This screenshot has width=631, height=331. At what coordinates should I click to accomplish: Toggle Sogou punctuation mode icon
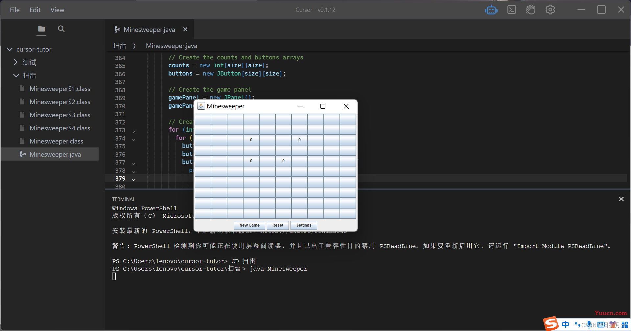click(577, 325)
